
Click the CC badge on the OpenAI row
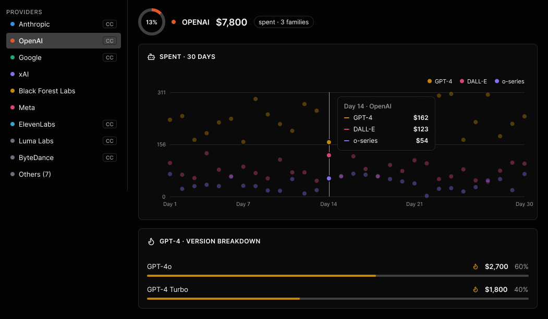[x=109, y=41]
